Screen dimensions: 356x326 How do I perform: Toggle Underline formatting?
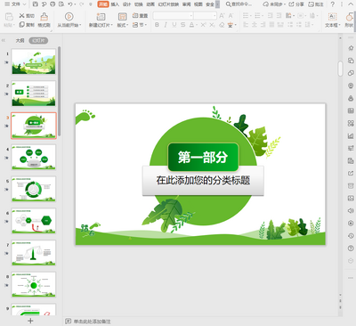(174, 25)
